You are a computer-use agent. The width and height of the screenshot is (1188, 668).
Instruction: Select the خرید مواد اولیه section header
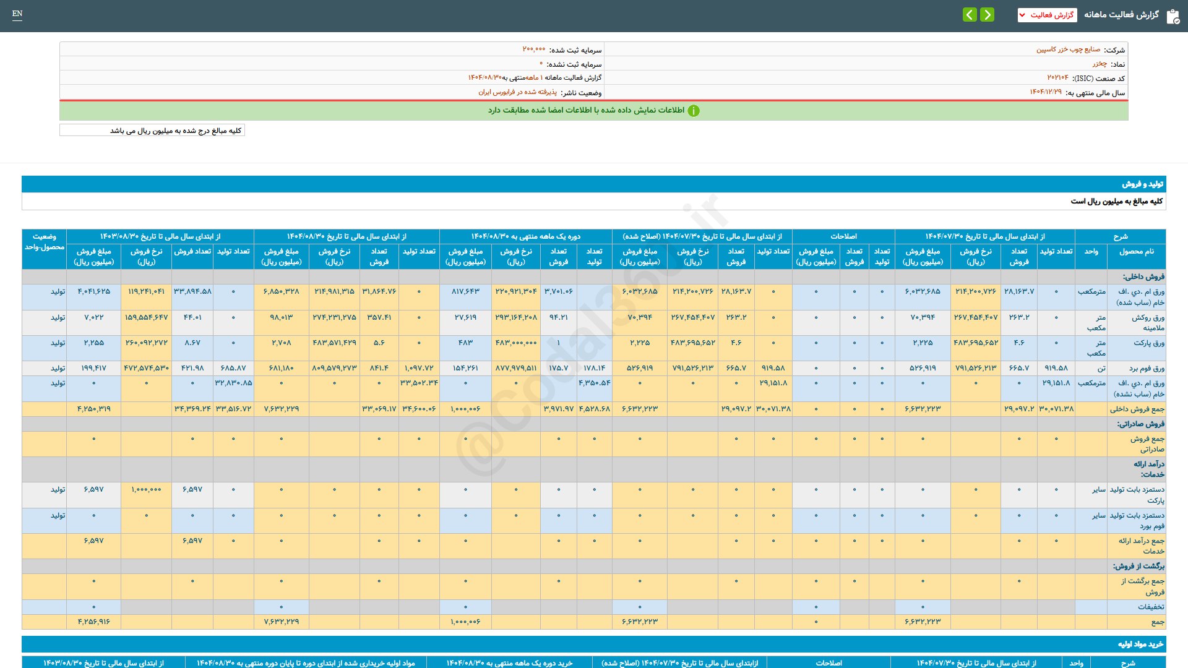1140,644
